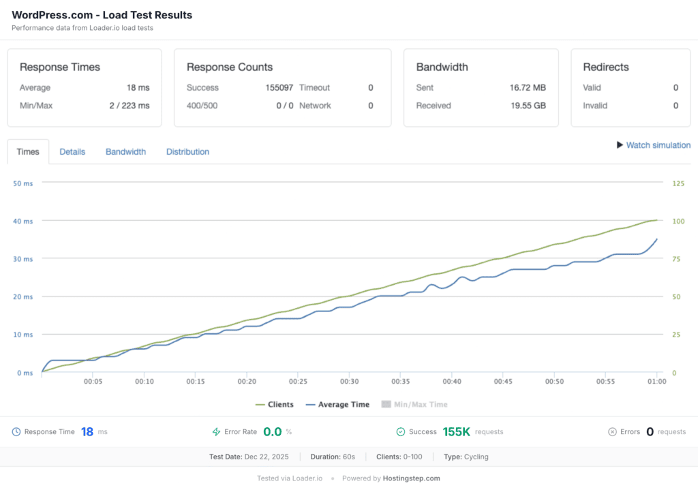Click the Watch simulation link
The width and height of the screenshot is (698, 490).
(658, 145)
